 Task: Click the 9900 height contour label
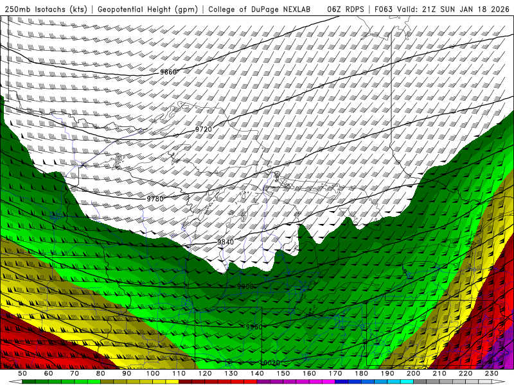pyautogui.click(x=245, y=287)
